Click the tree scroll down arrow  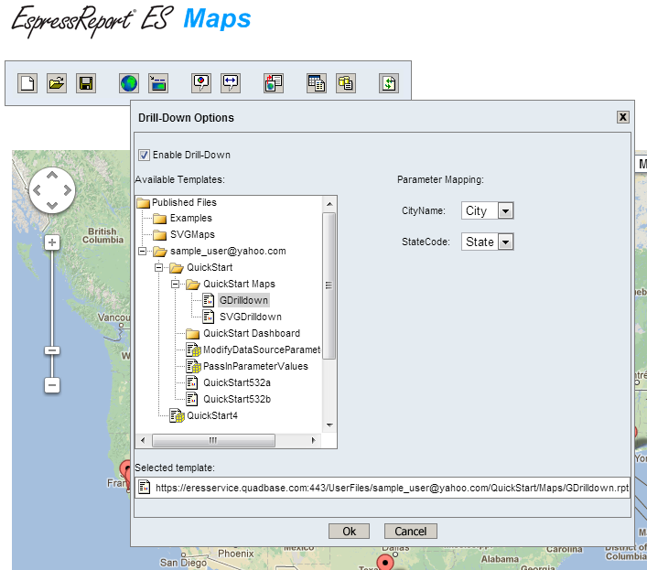[329, 425]
